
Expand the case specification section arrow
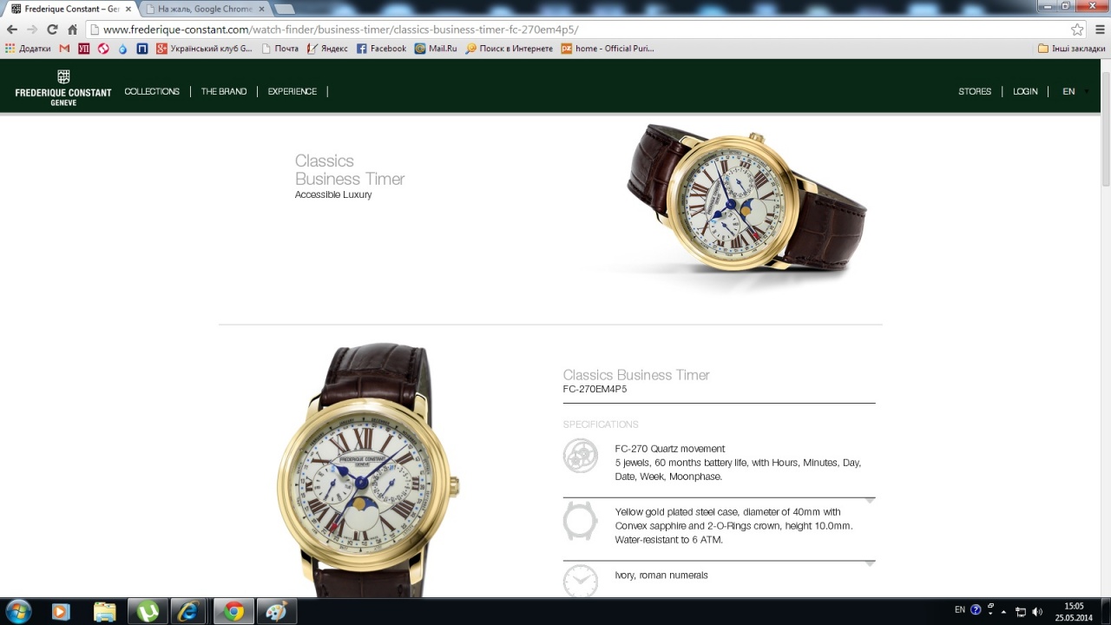870,563
